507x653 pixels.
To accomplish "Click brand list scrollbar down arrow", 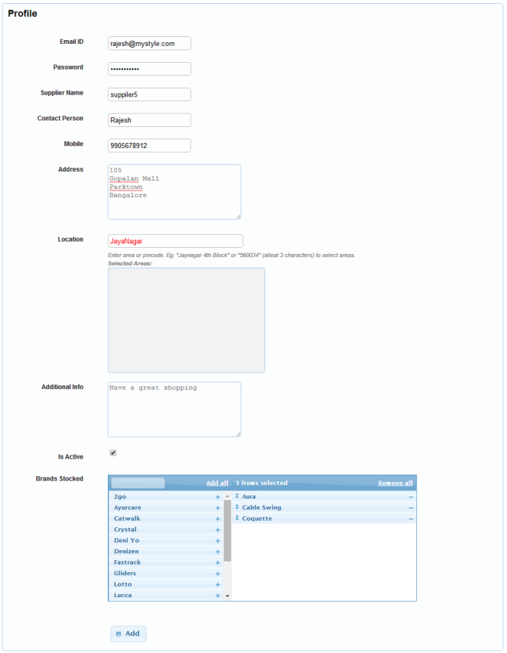I will point(227,596).
